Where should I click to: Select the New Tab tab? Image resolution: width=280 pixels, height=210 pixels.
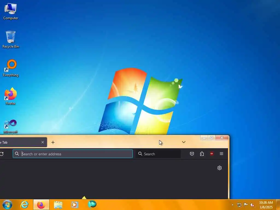tap(23, 142)
